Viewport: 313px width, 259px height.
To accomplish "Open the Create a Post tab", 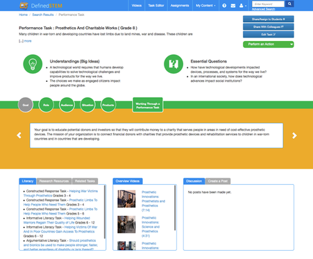I will (218, 181).
